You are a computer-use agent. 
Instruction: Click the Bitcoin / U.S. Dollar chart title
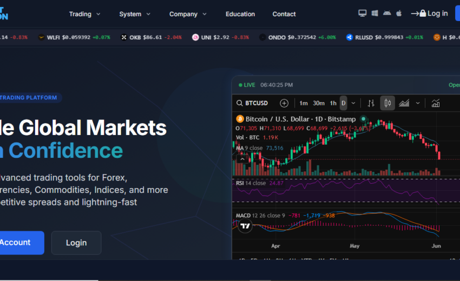[x=300, y=119]
